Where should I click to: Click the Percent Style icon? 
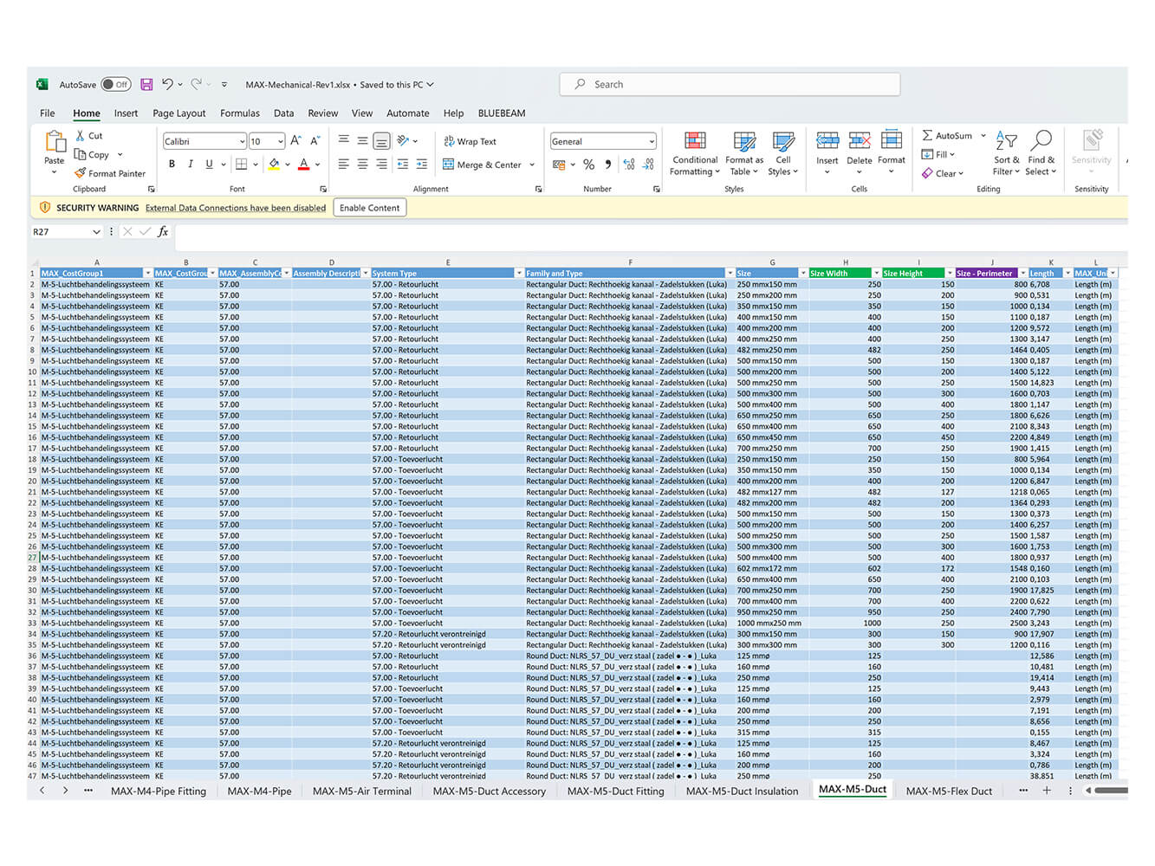(x=588, y=165)
